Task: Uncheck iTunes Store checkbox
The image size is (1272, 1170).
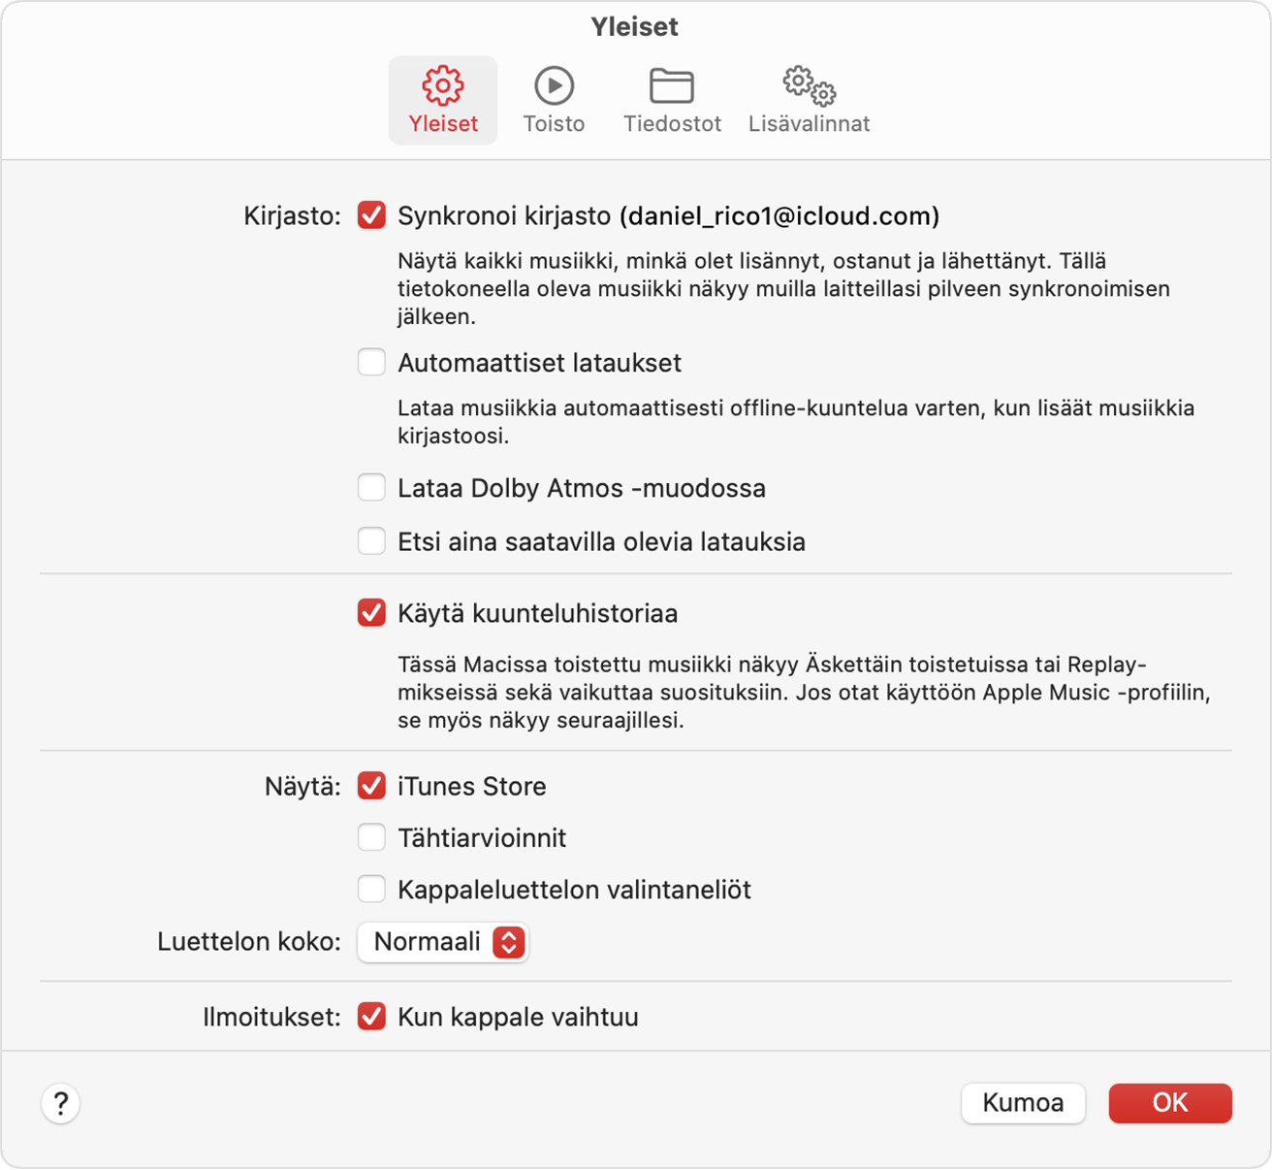Action: pyautogui.click(x=371, y=786)
